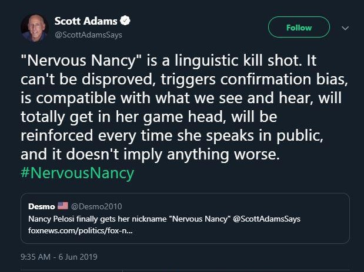Open the #NervousNancy hashtag
This screenshot has width=364, height=272.
coord(78,174)
